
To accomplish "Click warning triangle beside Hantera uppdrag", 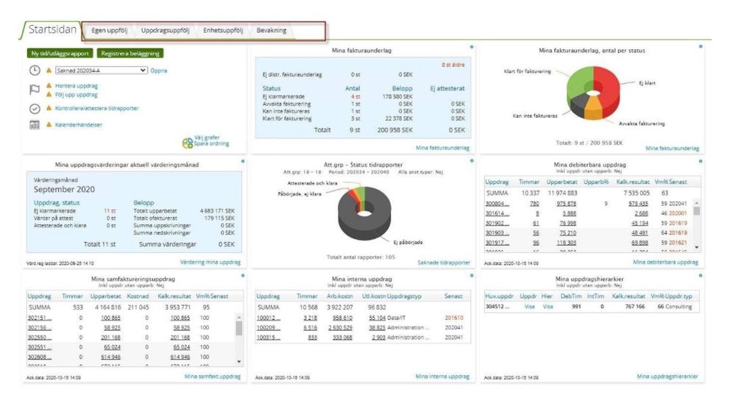I will pos(49,86).
